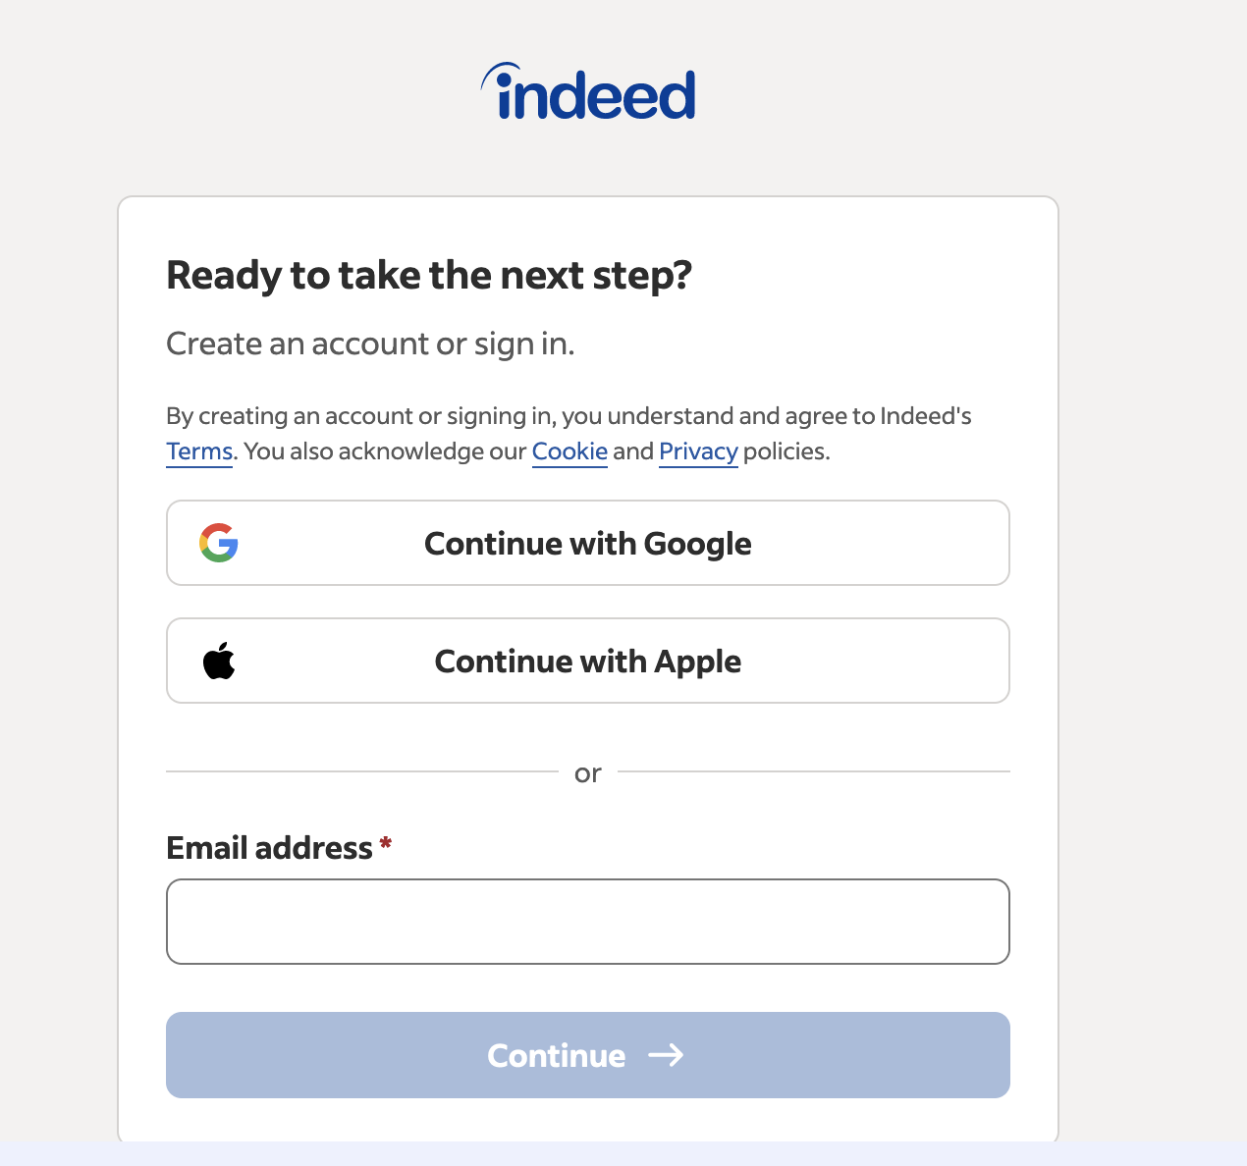Screen dimensions: 1247x1166
Task: Click the 'Create an account or sign in.' subtitle
Action: pos(370,344)
